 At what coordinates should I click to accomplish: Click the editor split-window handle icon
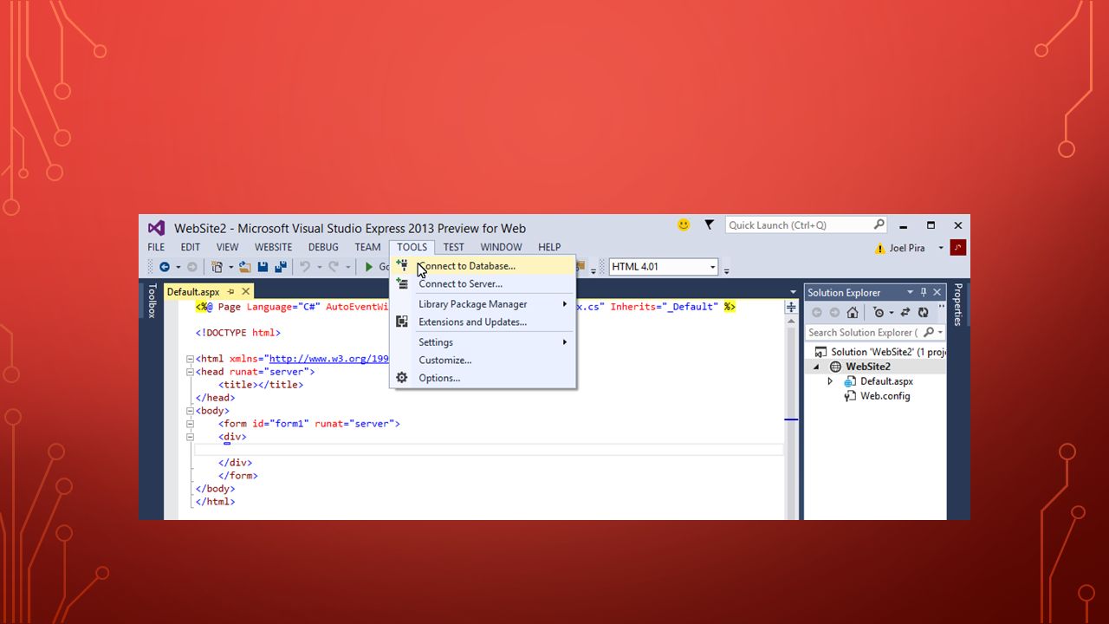(791, 307)
